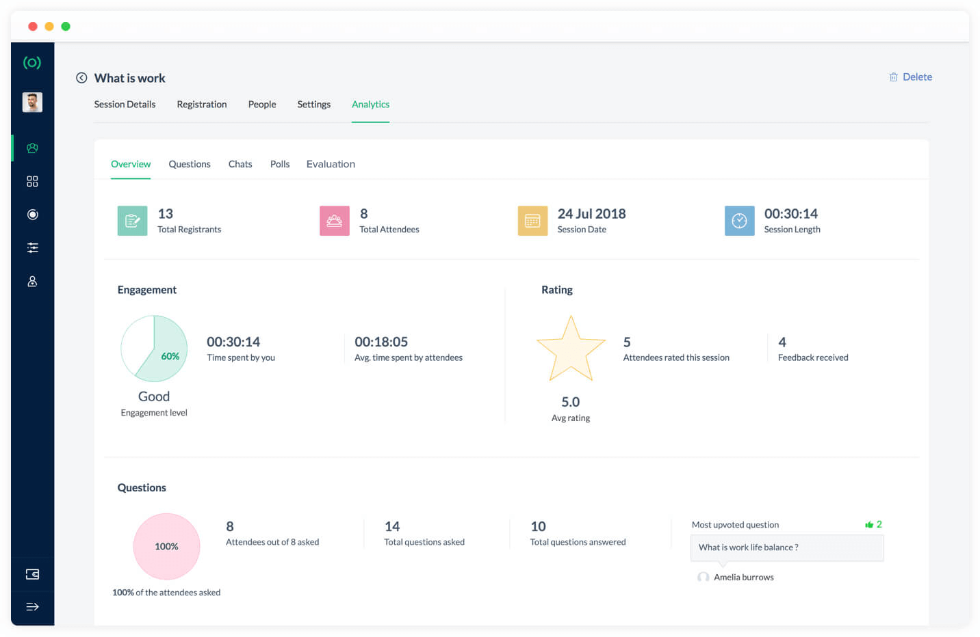The width and height of the screenshot is (980, 637).
Task: Open the grid dashboard icon in sidebar
Action: [32, 181]
